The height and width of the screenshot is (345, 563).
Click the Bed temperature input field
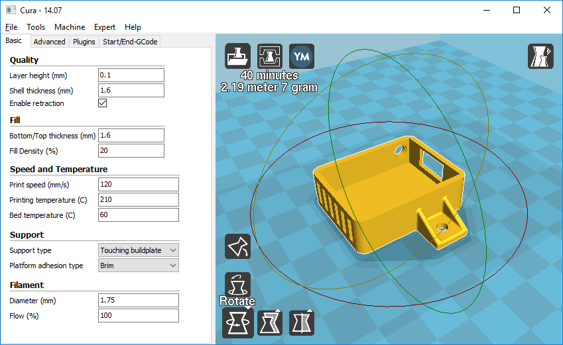tap(138, 215)
